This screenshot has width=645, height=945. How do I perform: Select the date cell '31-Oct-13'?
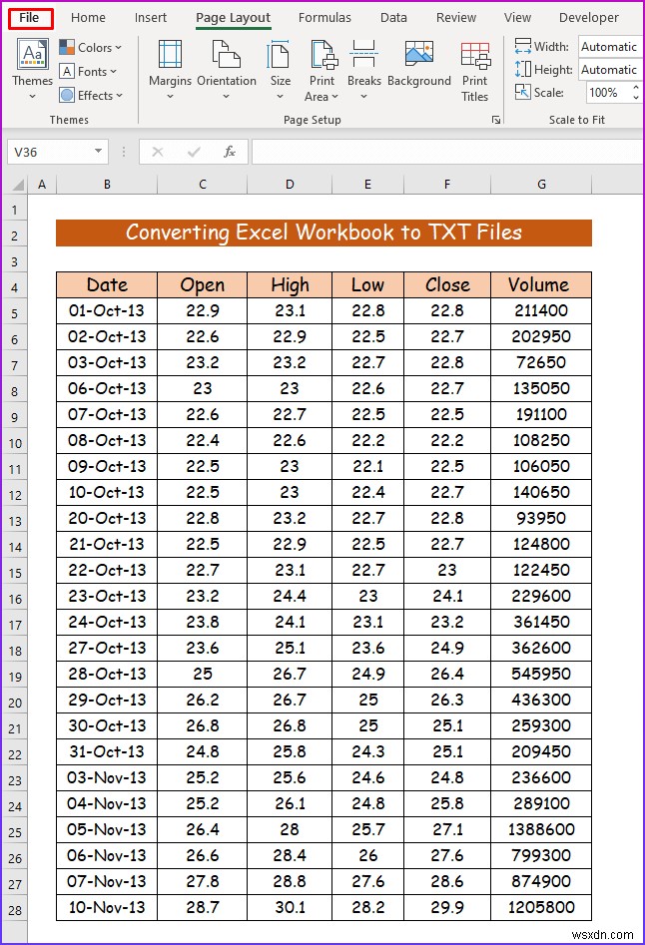tap(107, 751)
